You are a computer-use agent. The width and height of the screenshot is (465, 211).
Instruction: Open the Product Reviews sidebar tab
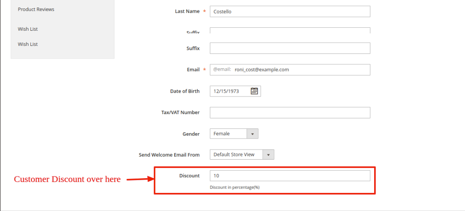pyautogui.click(x=36, y=9)
